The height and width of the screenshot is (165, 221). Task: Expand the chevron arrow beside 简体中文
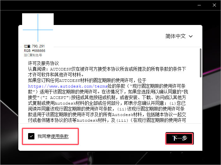tap(191, 36)
